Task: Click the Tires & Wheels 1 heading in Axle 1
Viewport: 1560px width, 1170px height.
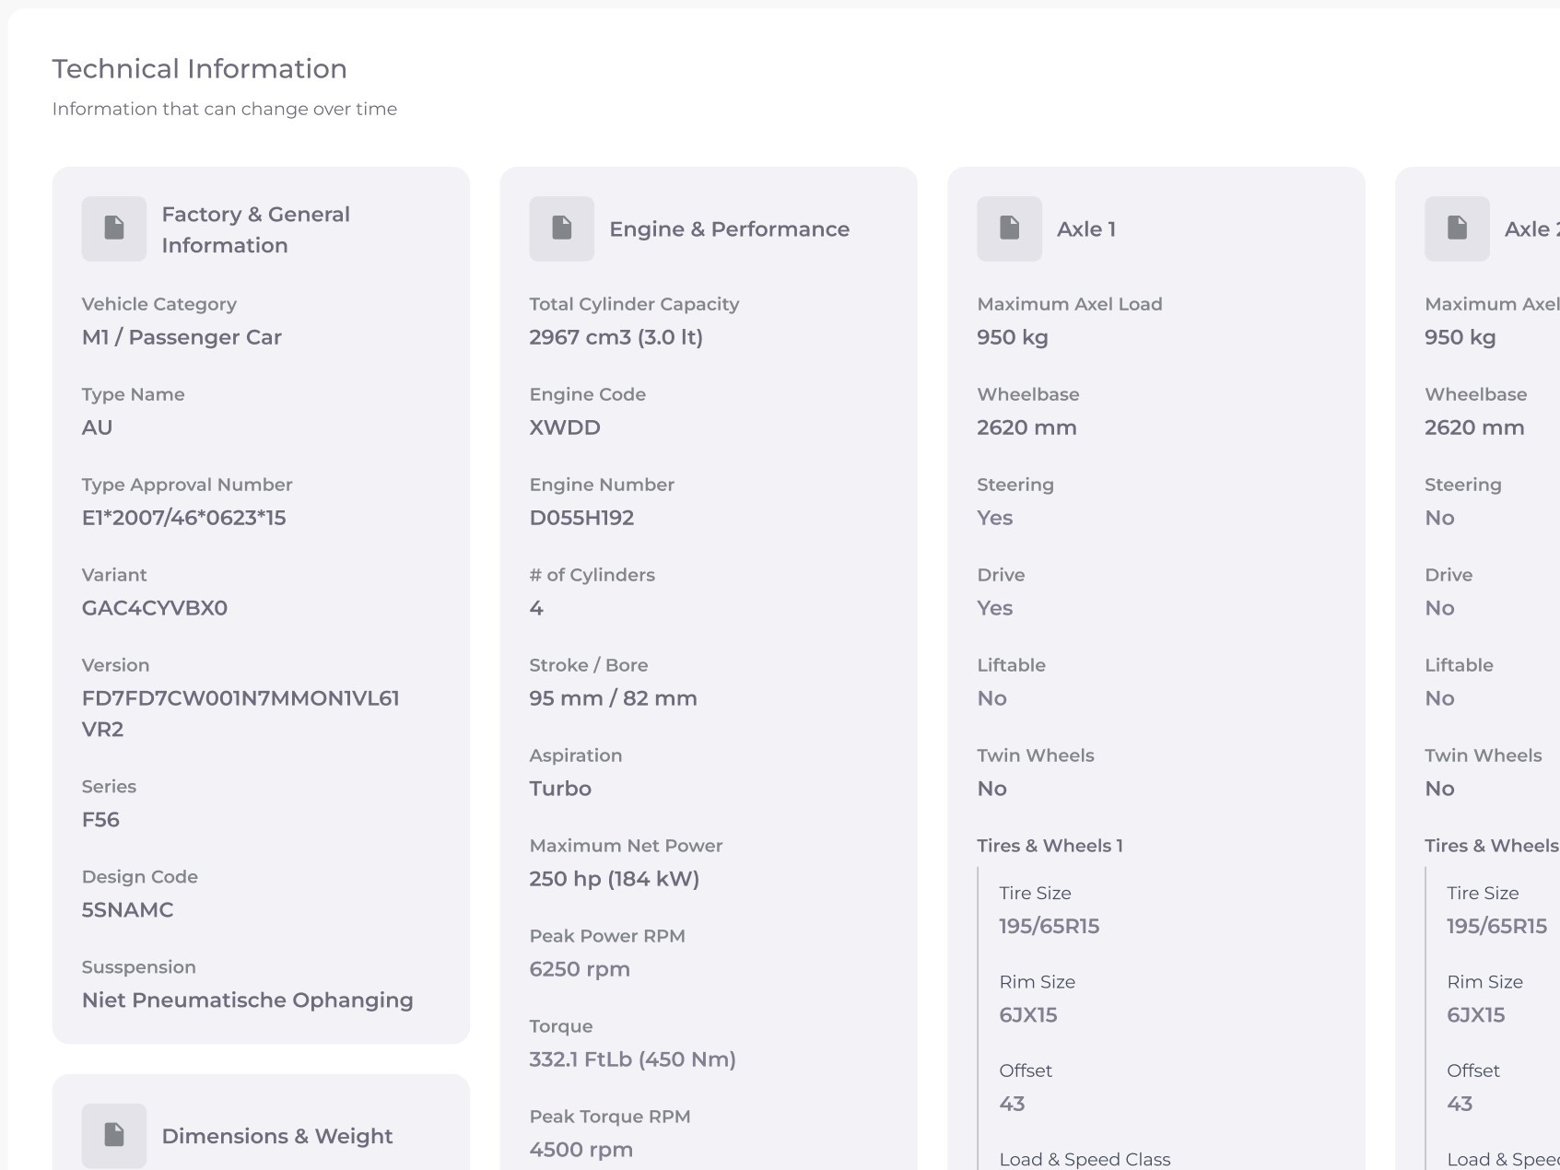Action: pos(1050,846)
